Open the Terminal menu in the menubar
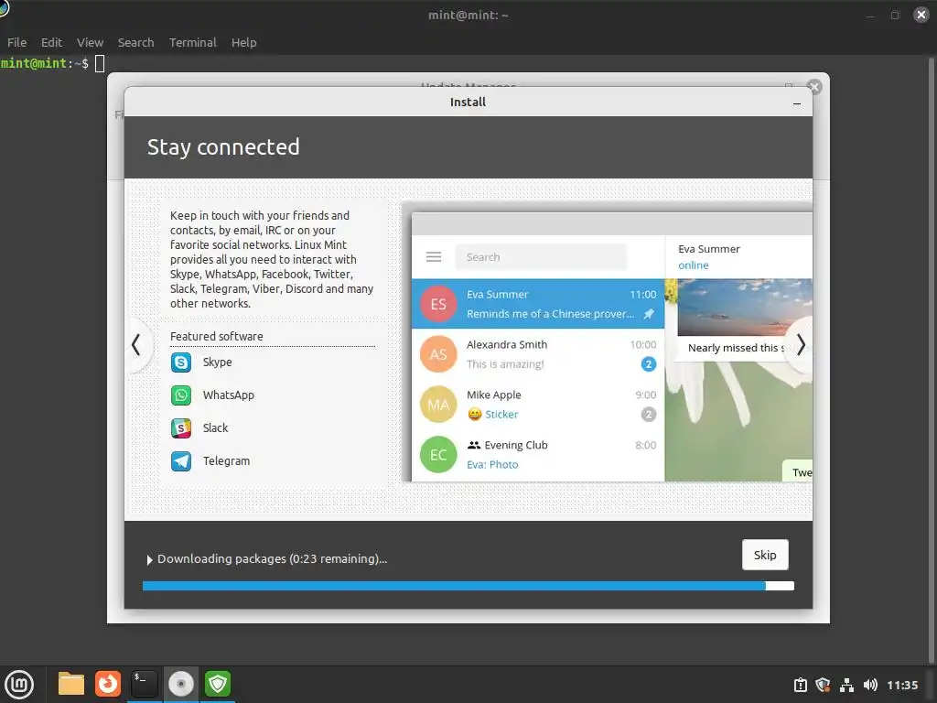The width and height of the screenshot is (937, 703). [x=192, y=42]
